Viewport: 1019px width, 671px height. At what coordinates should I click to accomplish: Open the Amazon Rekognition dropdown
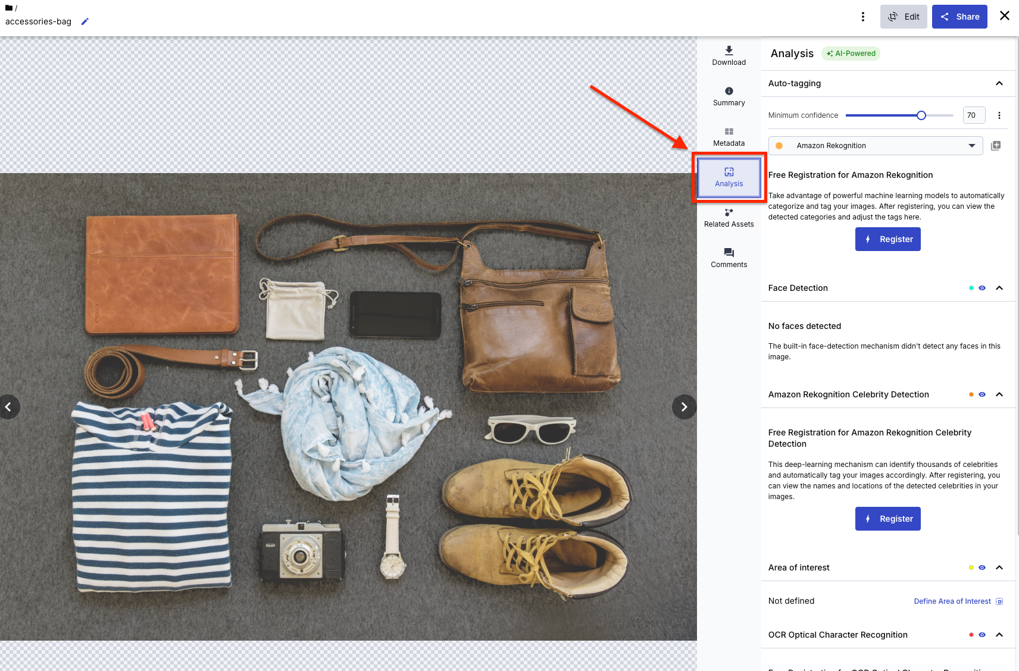[876, 146]
